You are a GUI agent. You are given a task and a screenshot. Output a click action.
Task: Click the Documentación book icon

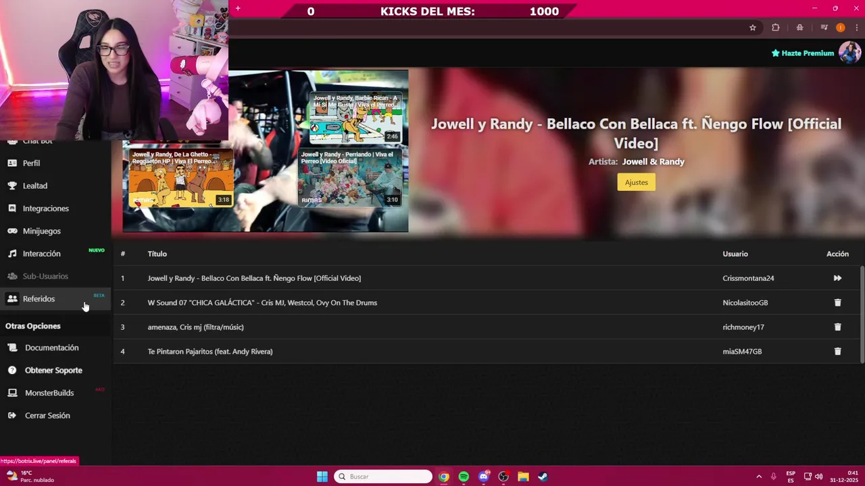[12, 348]
